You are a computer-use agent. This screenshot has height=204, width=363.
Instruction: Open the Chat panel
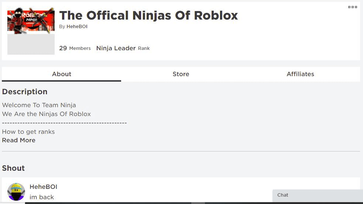click(318, 195)
